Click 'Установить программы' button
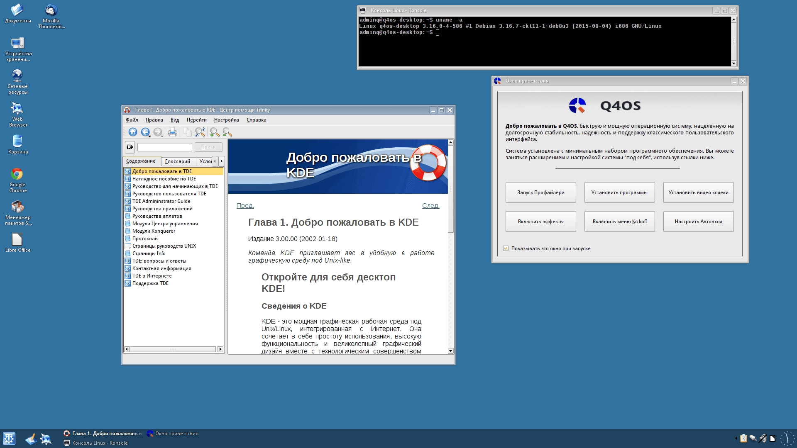Screen dimensions: 797x448 [x=619, y=192]
